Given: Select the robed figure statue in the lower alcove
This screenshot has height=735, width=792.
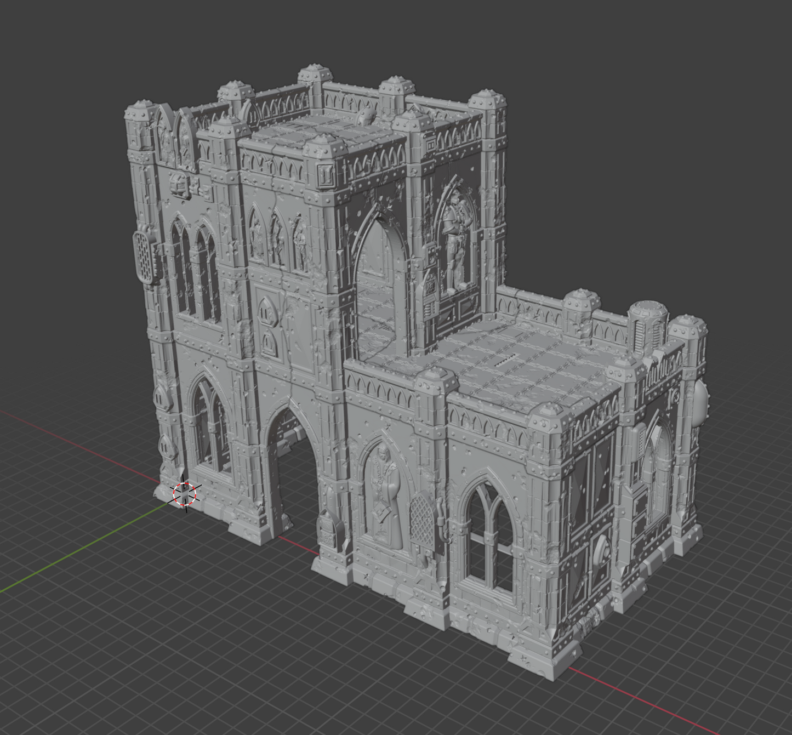Looking at the screenshot, I should click(385, 497).
